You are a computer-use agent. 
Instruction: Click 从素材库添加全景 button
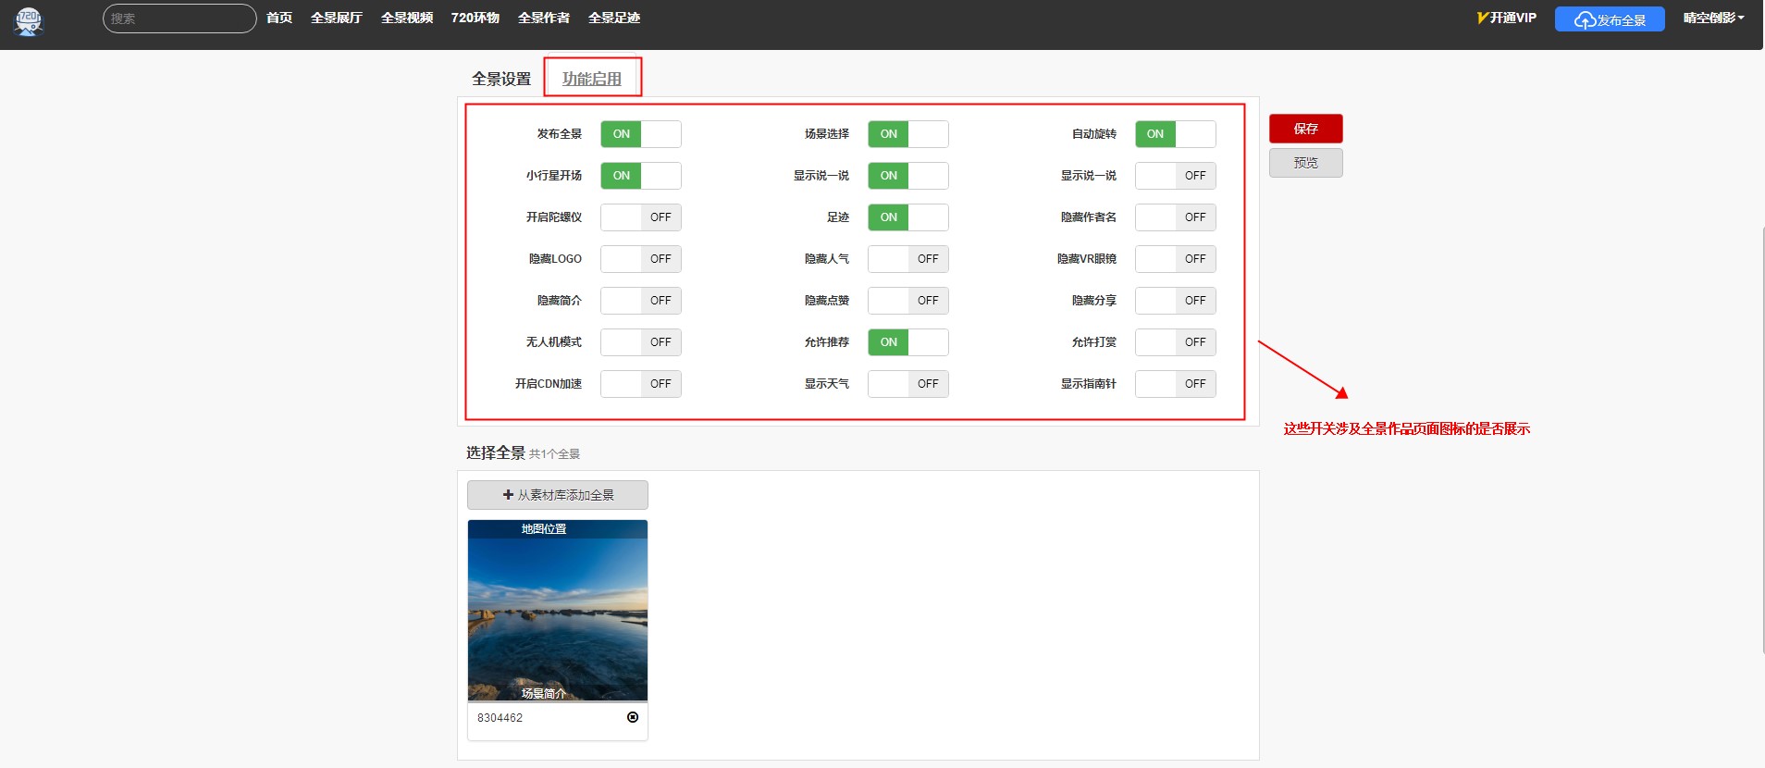558,495
